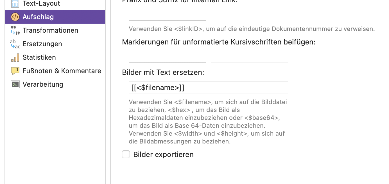Click the Statistiken bar chart icon
Screen dimensions: 389x184
(x=15, y=57)
